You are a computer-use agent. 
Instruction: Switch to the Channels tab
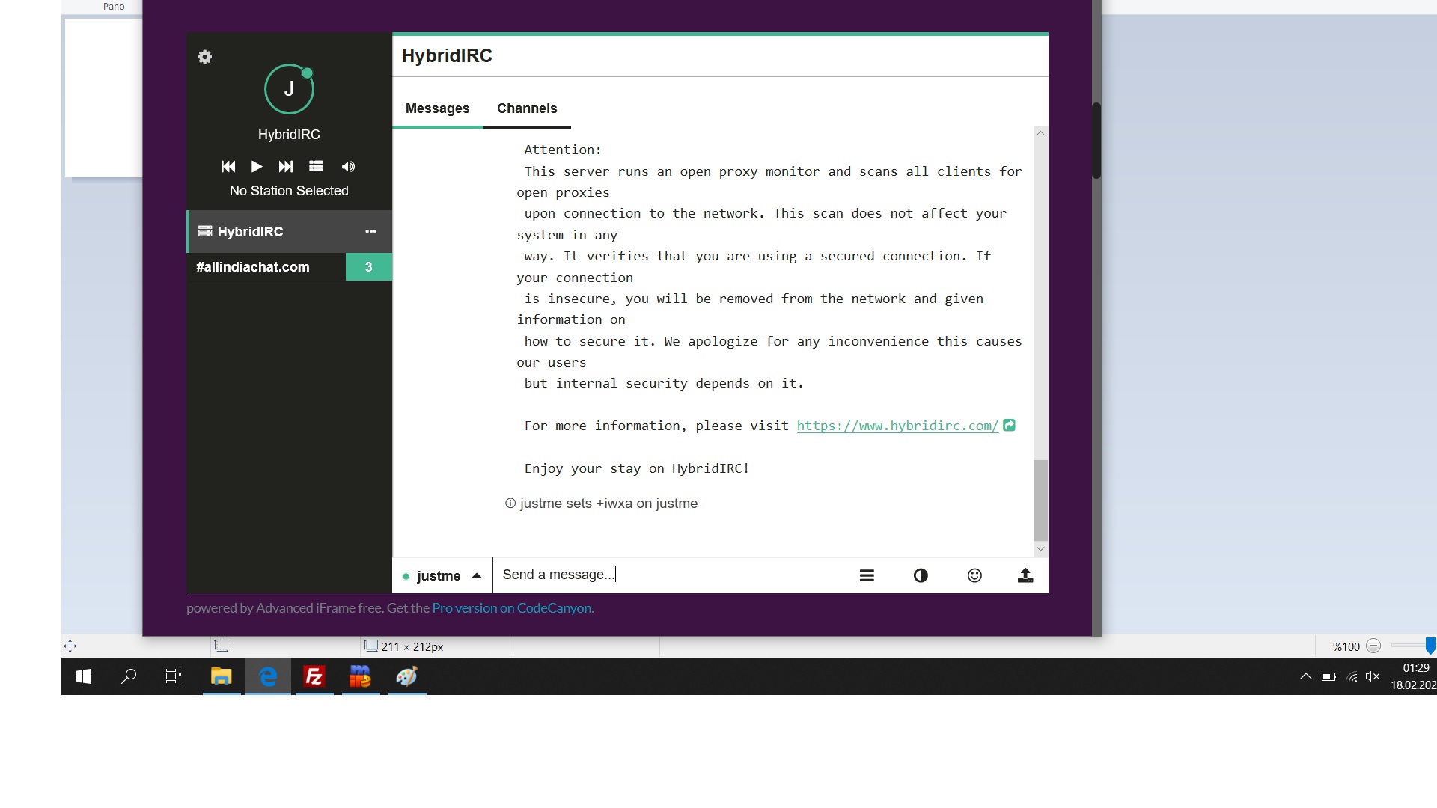click(x=527, y=108)
